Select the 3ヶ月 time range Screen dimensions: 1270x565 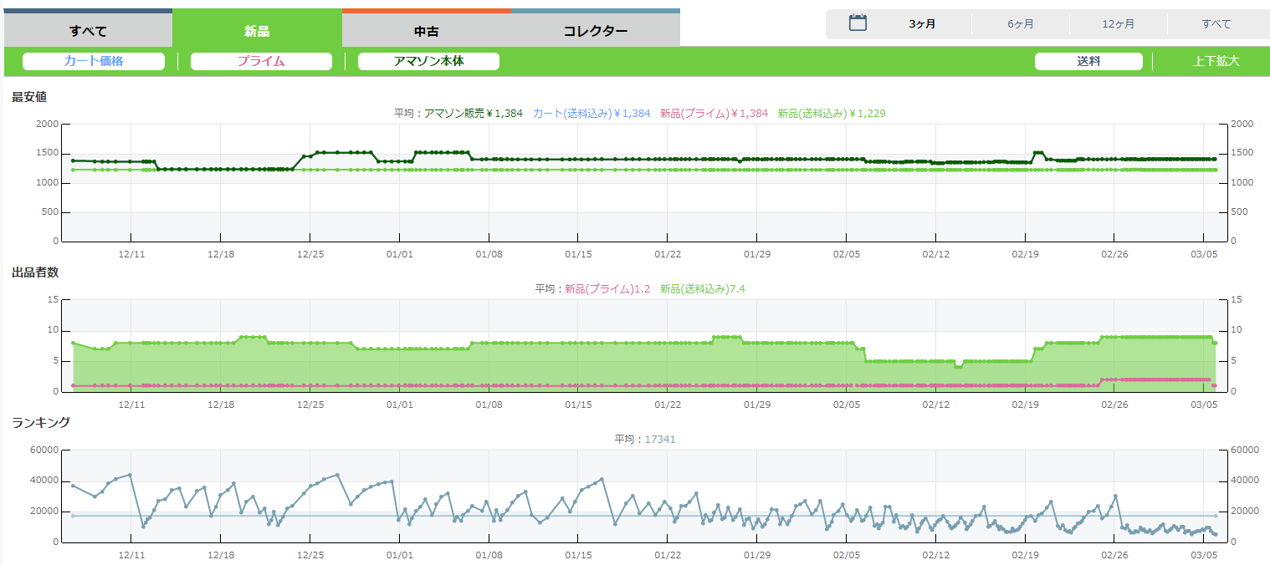(x=922, y=24)
